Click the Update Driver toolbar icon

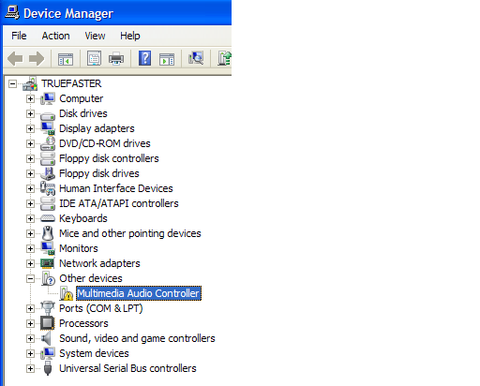[x=224, y=58]
